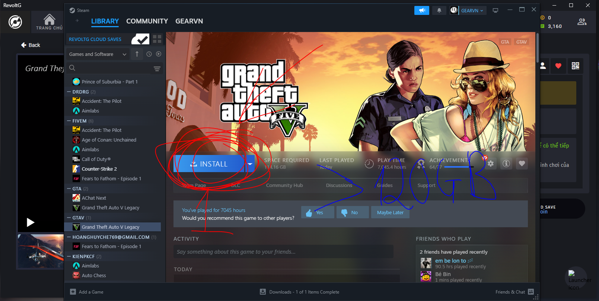Open the game screenshot thumbnail in RevoltG
The height and width of the screenshot is (301, 599).
[41, 251]
